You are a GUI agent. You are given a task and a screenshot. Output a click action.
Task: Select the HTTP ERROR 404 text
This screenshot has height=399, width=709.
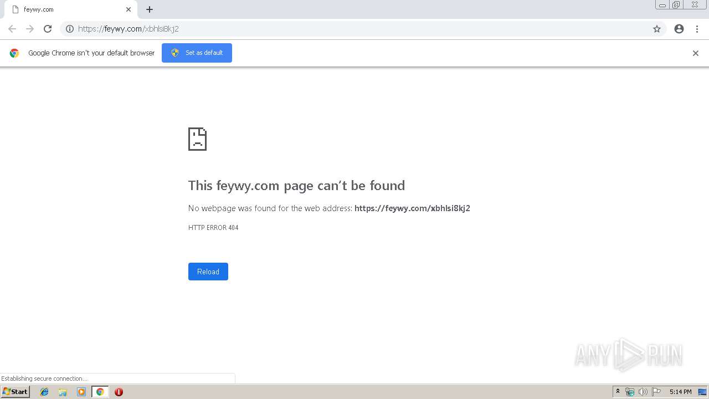click(x=213, y=228)
